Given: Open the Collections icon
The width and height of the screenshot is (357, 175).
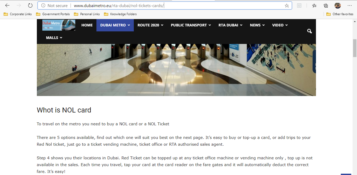Looking at the screenshot, I should [x=326, y=5].
